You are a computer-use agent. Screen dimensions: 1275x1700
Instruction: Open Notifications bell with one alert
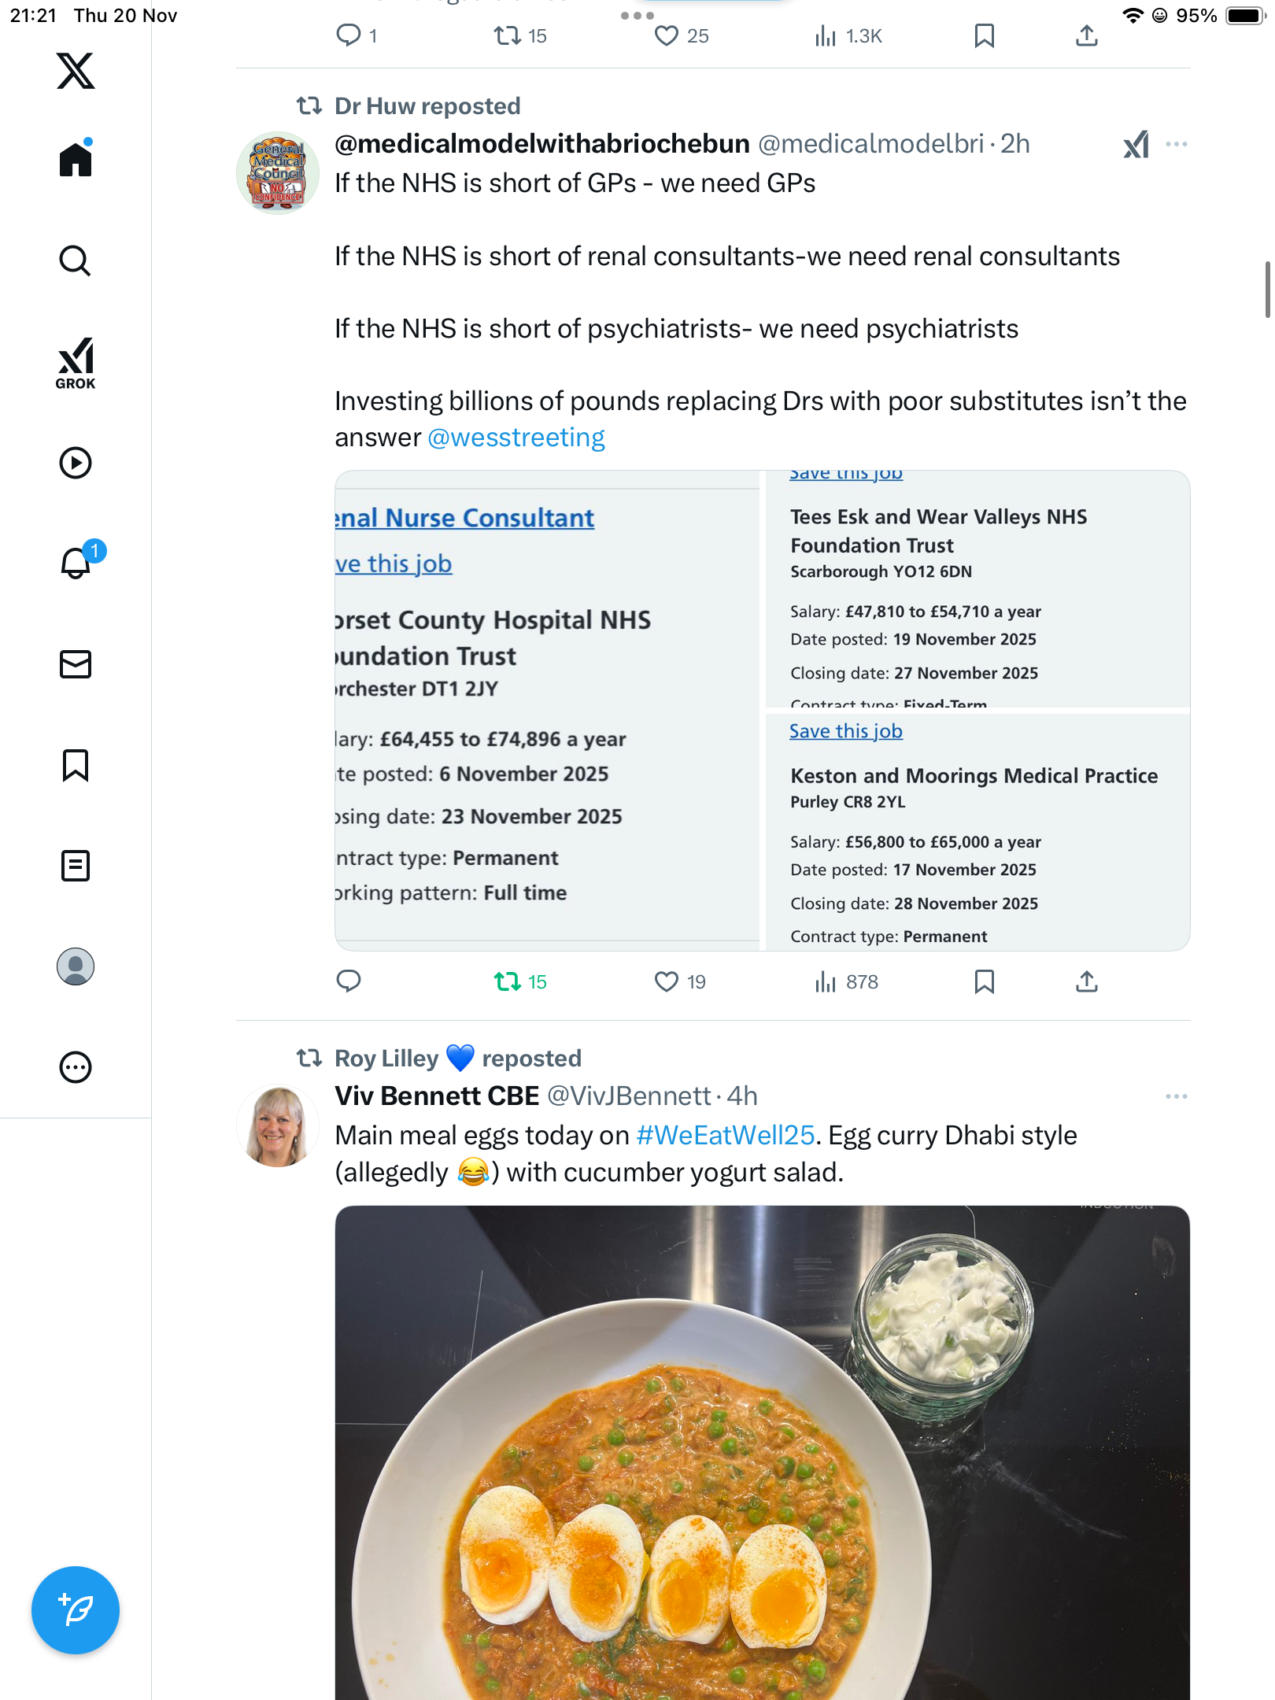pos(76,563)
